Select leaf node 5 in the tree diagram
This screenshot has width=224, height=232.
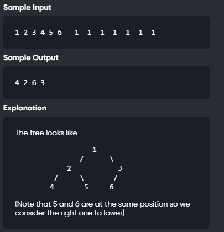86,187
